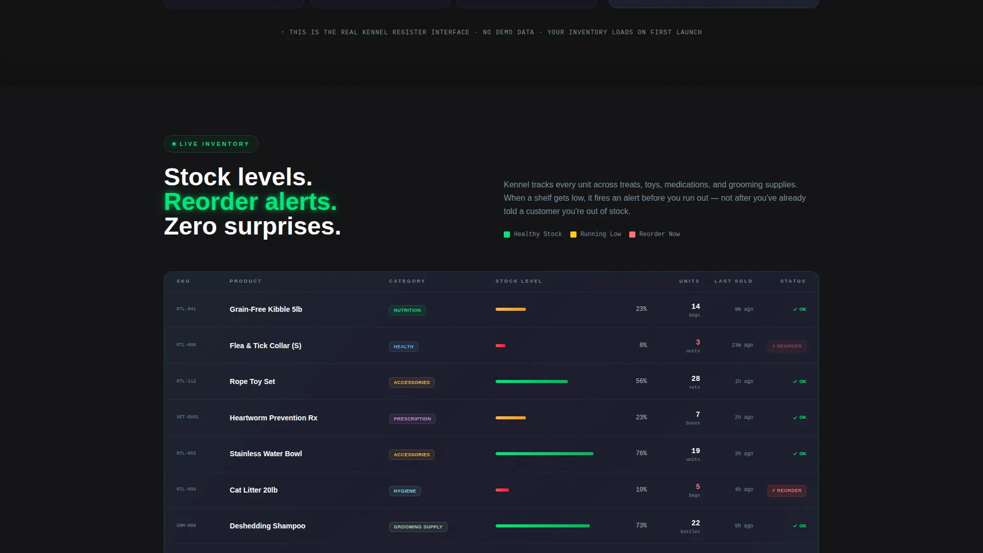
Task: Click the HEALTH category tag
Action: tap(403, 347)
